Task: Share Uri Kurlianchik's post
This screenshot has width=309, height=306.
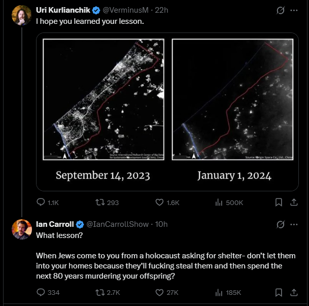Action: 293,202
